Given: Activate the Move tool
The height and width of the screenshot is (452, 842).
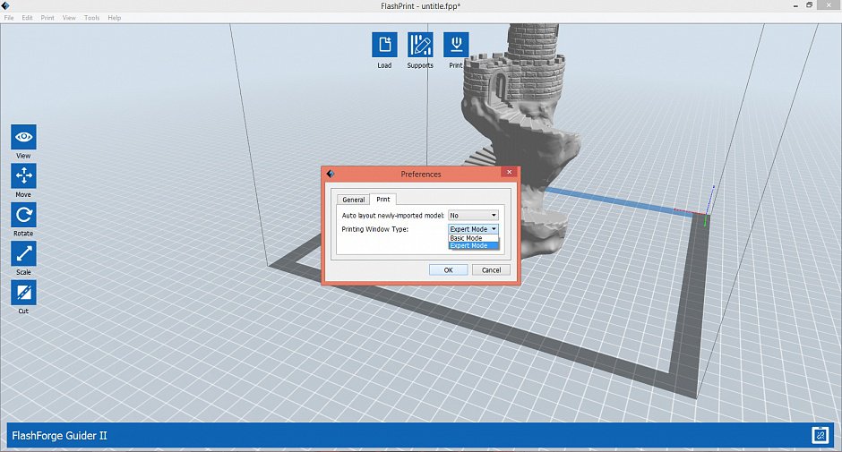Looking at the screenshot, I should point(23,175).
